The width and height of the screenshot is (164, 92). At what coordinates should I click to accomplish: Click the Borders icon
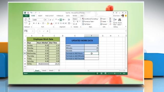pyautogui.click(x=43, y=23)
